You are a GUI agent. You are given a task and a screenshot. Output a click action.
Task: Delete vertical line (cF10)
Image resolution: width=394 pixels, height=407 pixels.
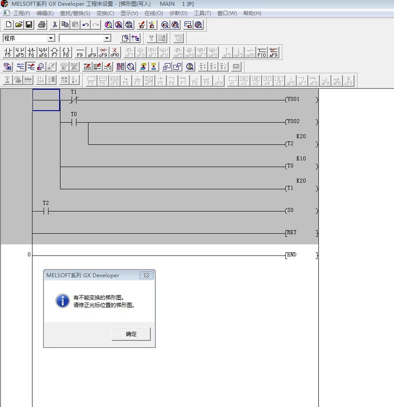point(115,52)
